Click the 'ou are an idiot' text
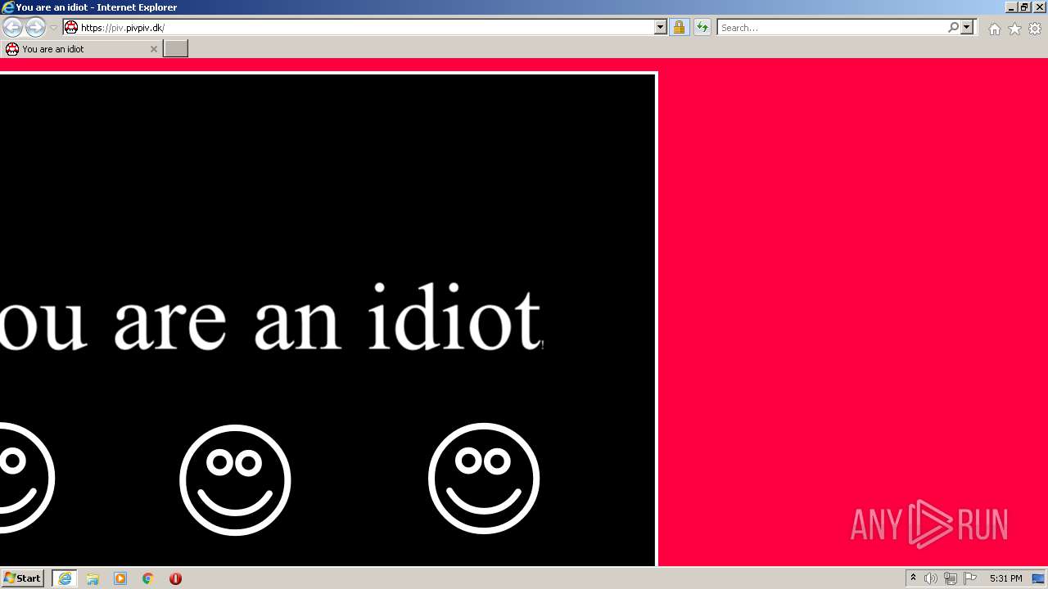This screenshot has height=589, width=1048. coord(270,317)
